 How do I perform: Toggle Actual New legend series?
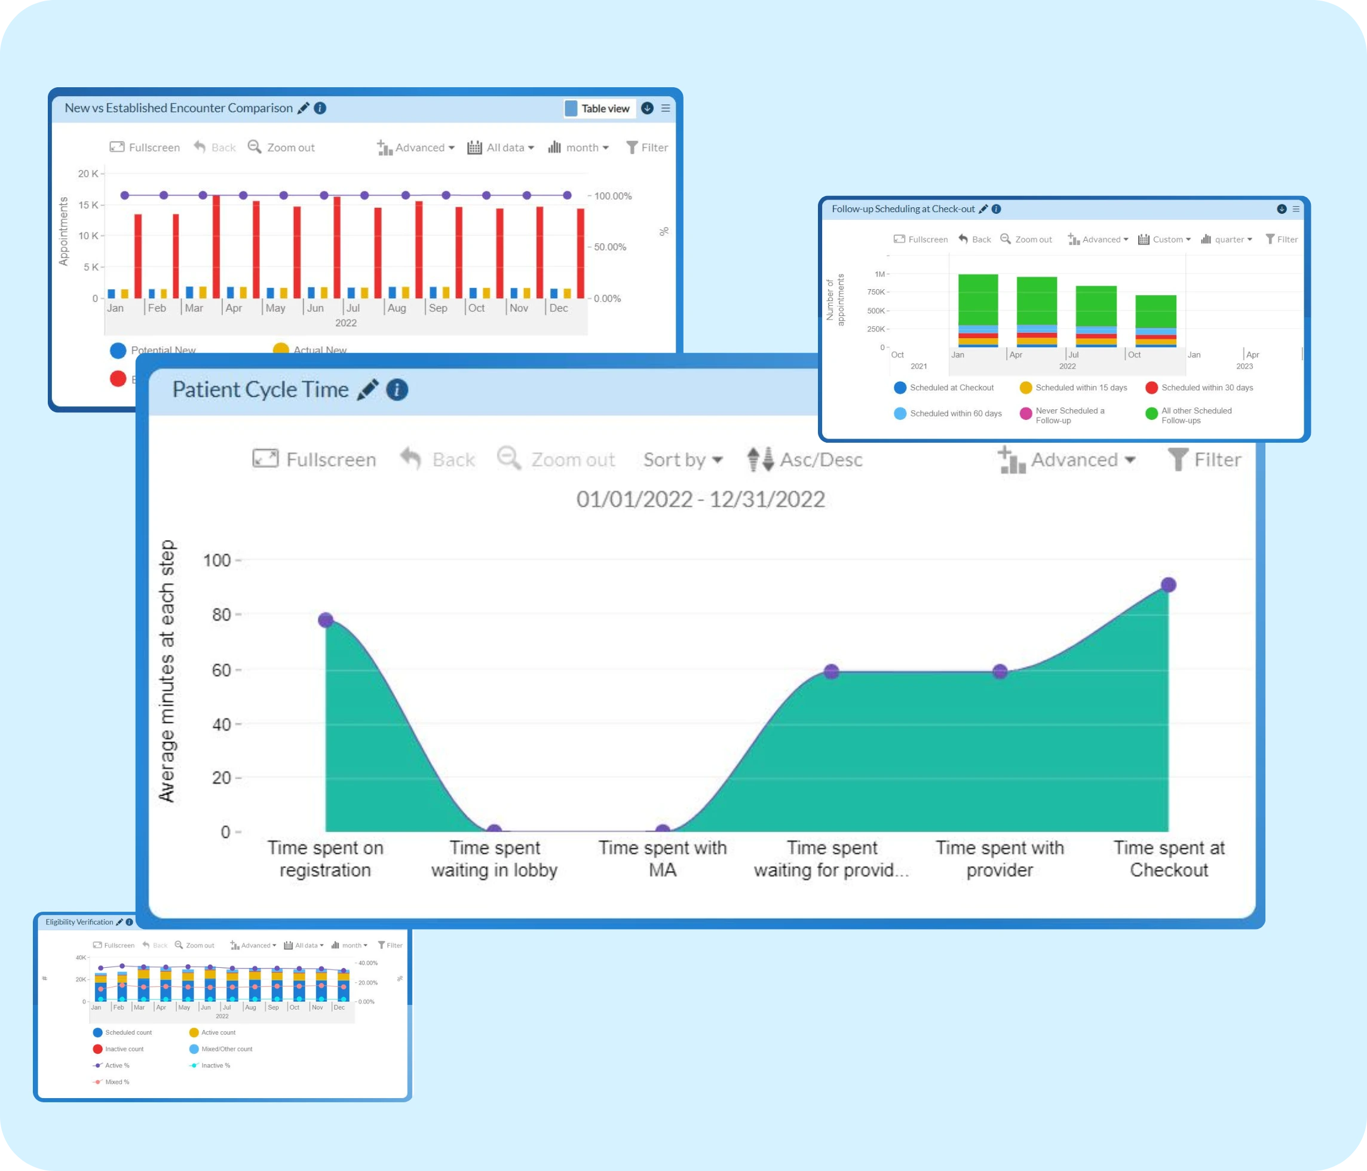(x=309, y=350)
